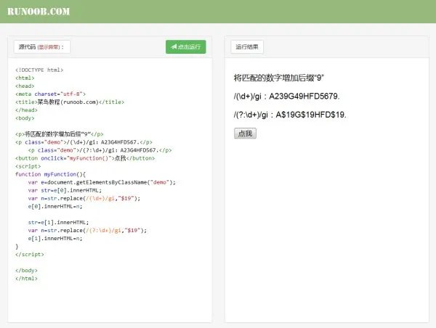Click the button onclick="myFunction()" line
This screenshot has width=436, height=328.
85,158
